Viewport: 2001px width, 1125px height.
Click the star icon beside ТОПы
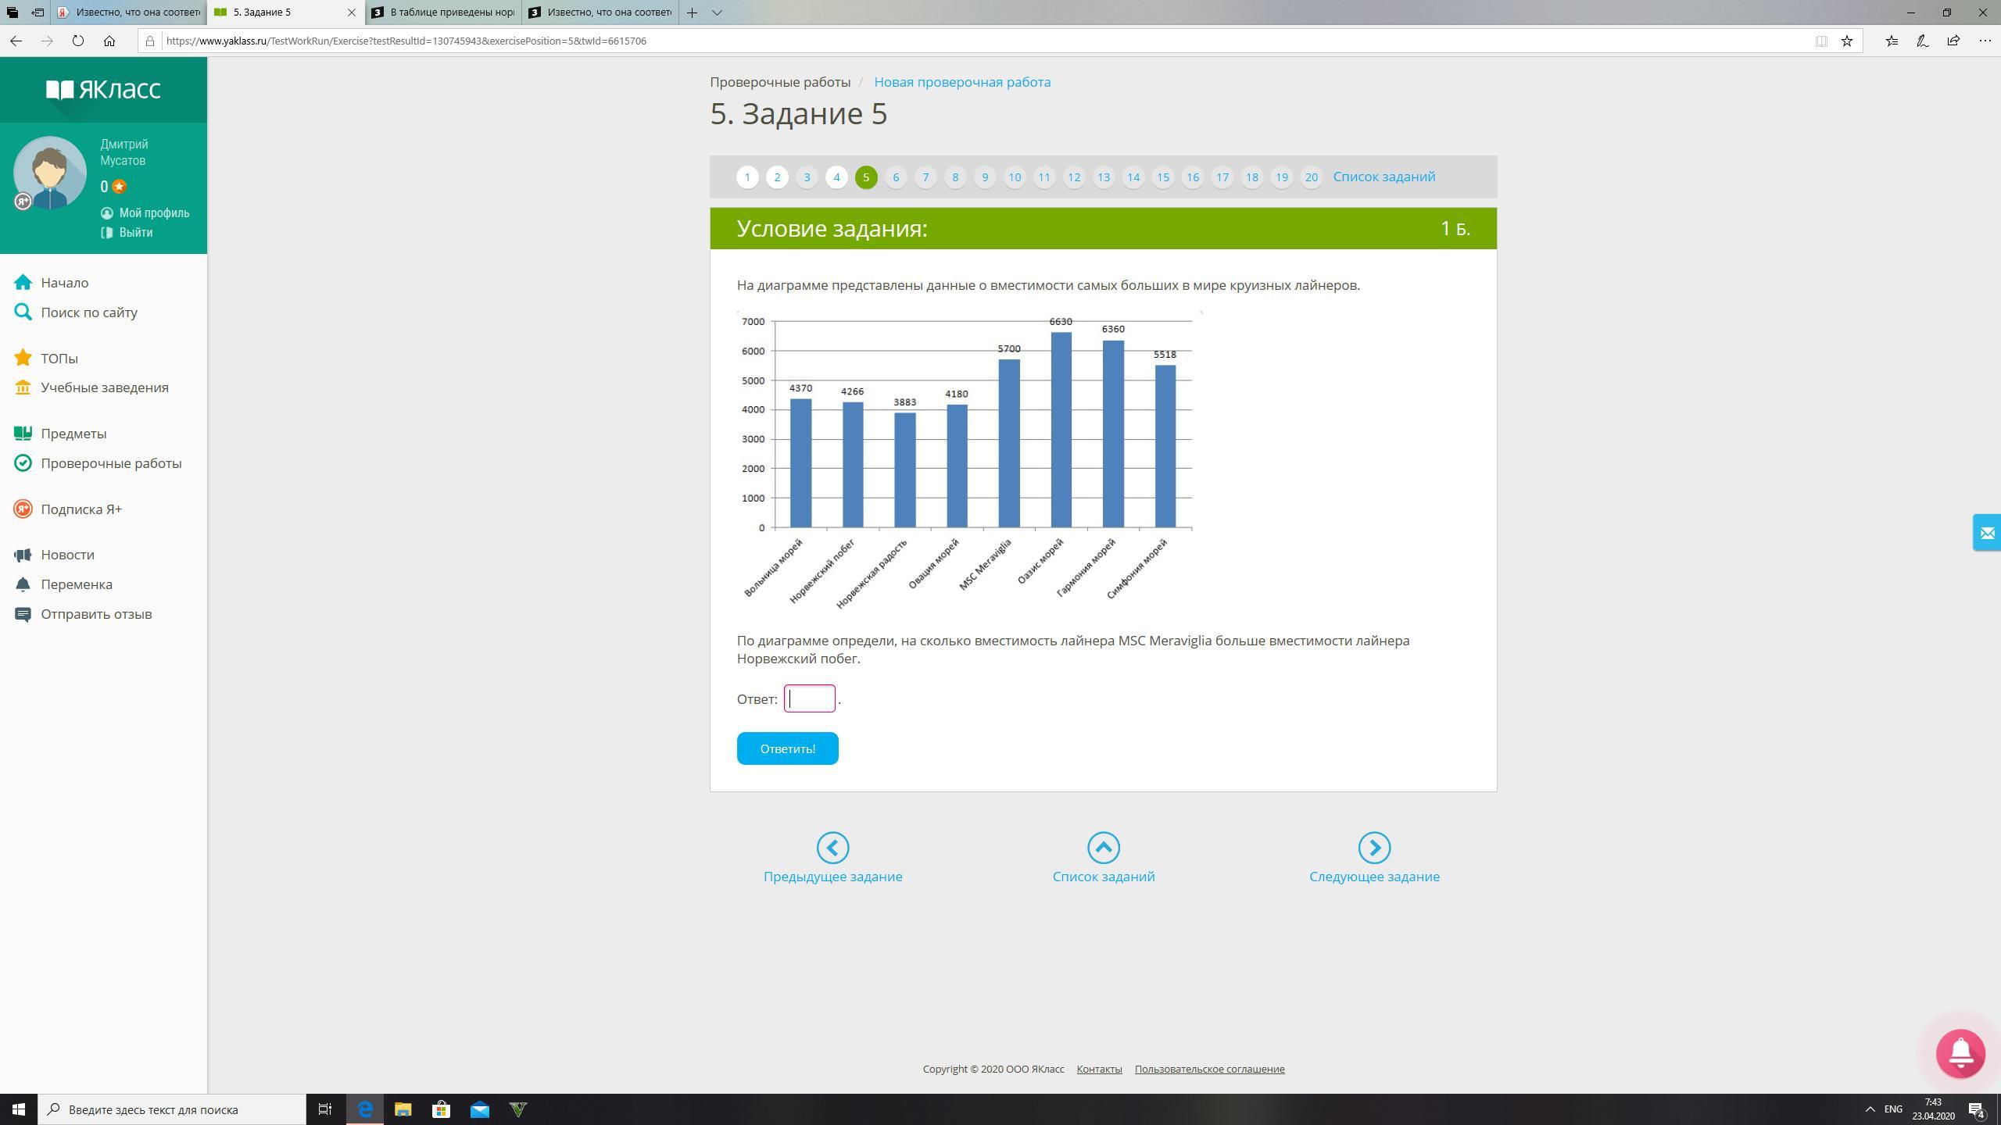[x=23, y=358]
